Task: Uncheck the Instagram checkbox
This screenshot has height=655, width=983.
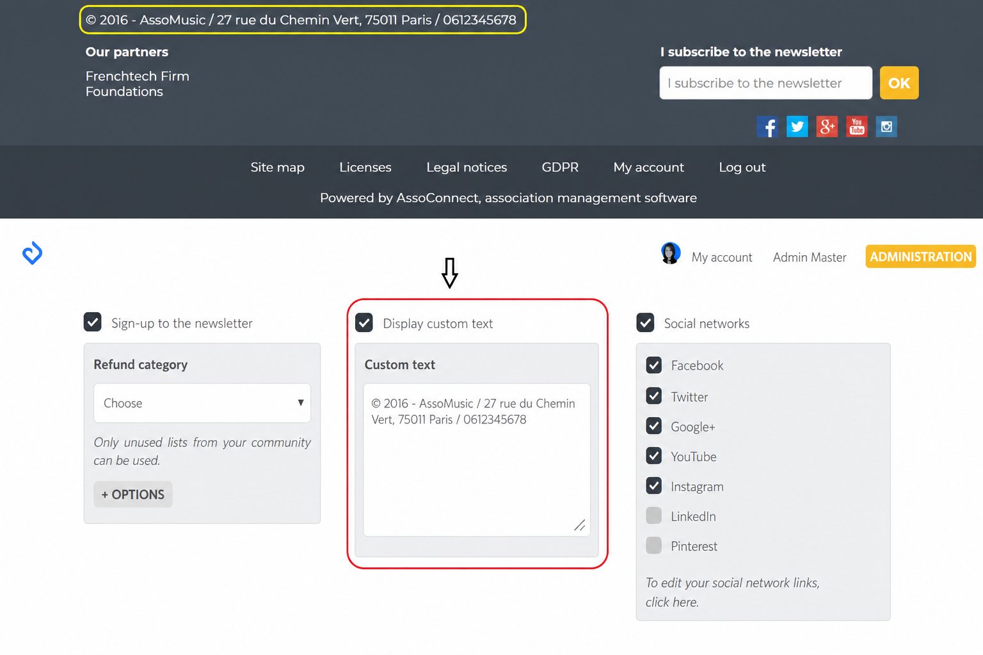Action: [x=653, y=486]
